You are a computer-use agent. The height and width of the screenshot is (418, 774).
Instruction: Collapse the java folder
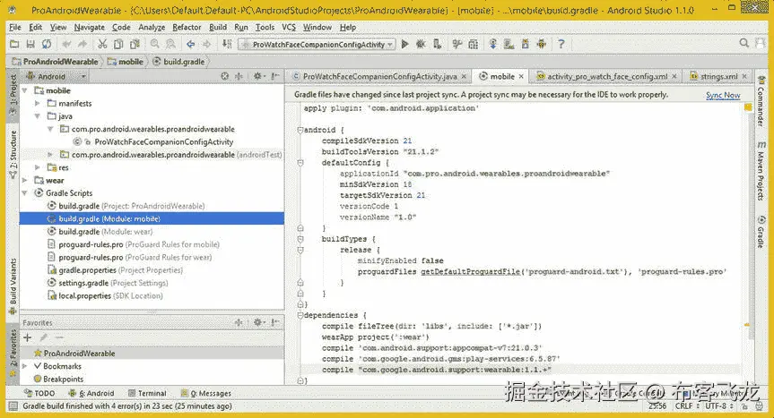point(38,116)
